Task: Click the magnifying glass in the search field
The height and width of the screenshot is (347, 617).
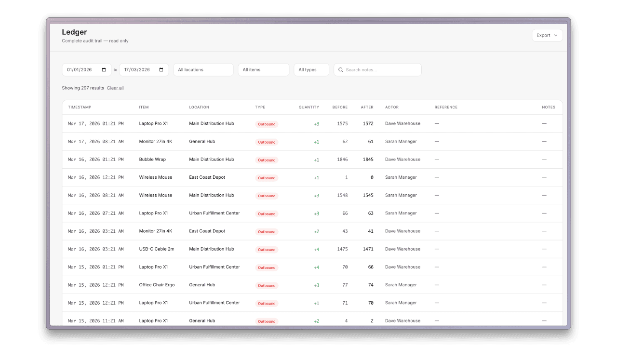Action: tap(341, 70)
